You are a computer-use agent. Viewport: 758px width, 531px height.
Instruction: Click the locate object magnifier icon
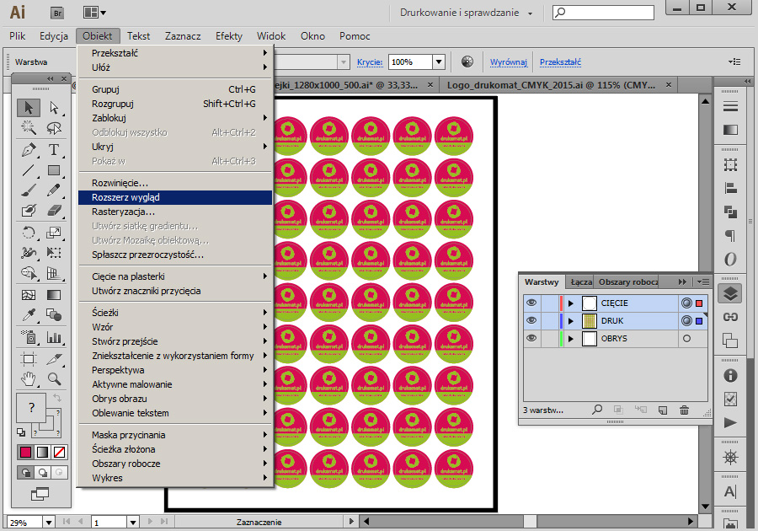[597, 410]
